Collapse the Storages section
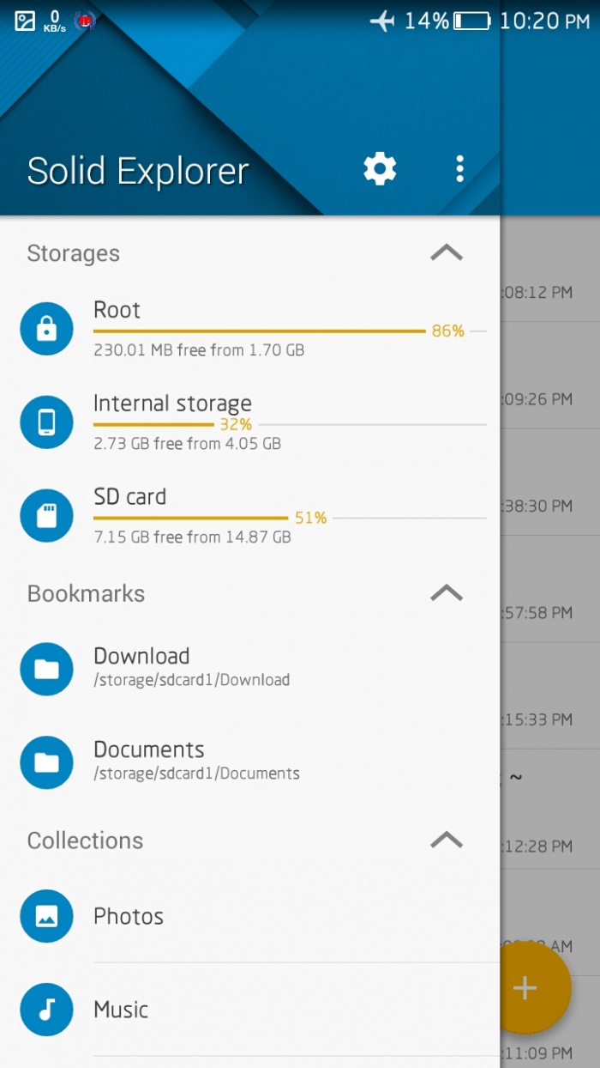Image resolution: width=600 pixels, height=1068 pixels. pos(446,253)
